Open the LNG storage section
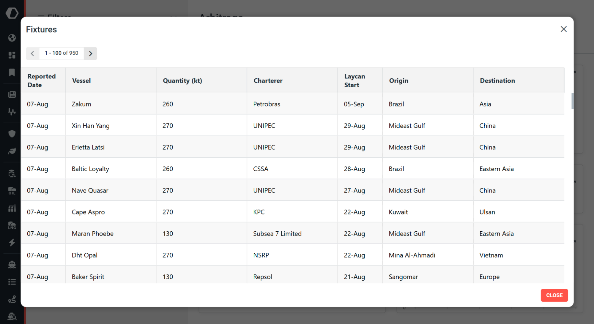Image resolution: width=594 pixels, height=324 pixels. [12, 225]
